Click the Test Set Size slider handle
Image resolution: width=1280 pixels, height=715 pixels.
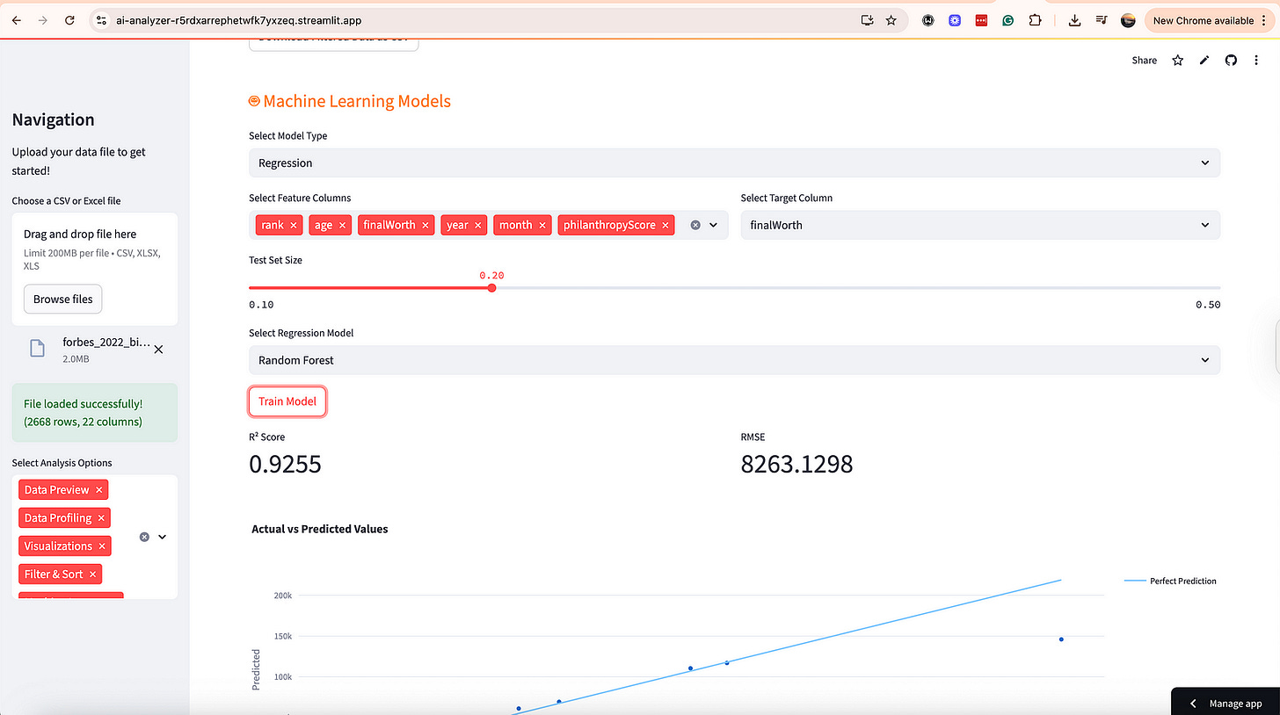pos(491,287)
